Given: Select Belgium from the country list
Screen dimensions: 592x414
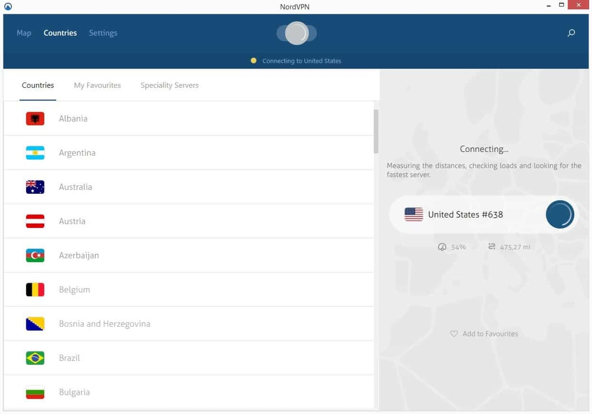Looking at the screenshot, I should tap(188, 290).
